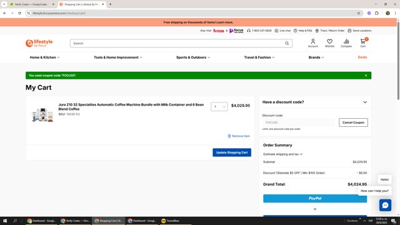Switch to Verify Codes SimplyCodes tab
Image resolution: width=400 pixels, height=225 pixels.
coord(31,4)
